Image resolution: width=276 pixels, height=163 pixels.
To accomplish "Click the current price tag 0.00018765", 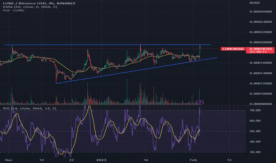I will 261,49.
